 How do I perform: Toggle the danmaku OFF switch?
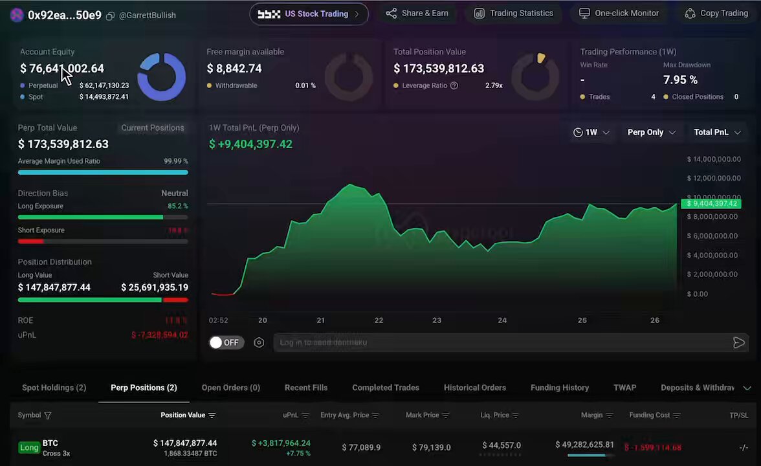coord(226,343)
